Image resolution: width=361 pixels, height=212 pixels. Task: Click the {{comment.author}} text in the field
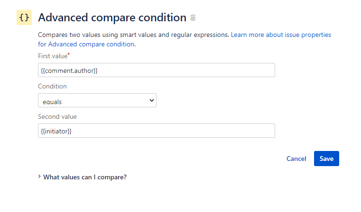(69, 71)
